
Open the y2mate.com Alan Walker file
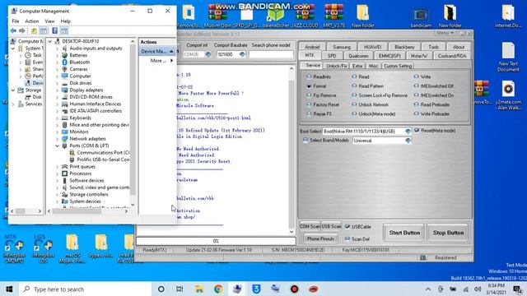(x=508, y=95)
